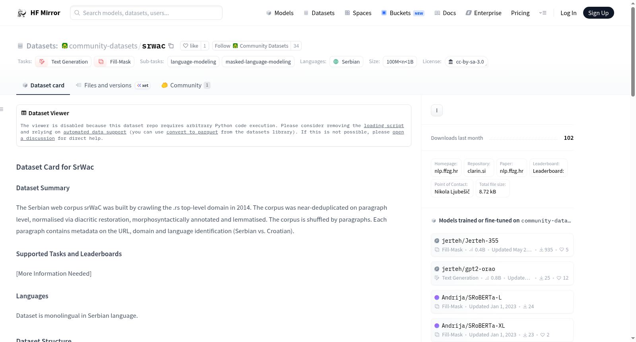Click the automated data support link
636x342 pixels.
click(95, 132)
